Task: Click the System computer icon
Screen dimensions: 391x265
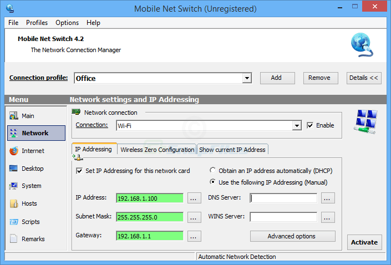Action: click(x=13, y=186)
